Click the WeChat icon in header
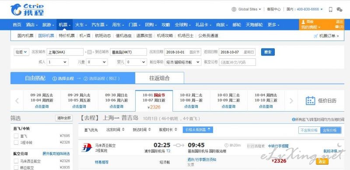 coord(339,9)
